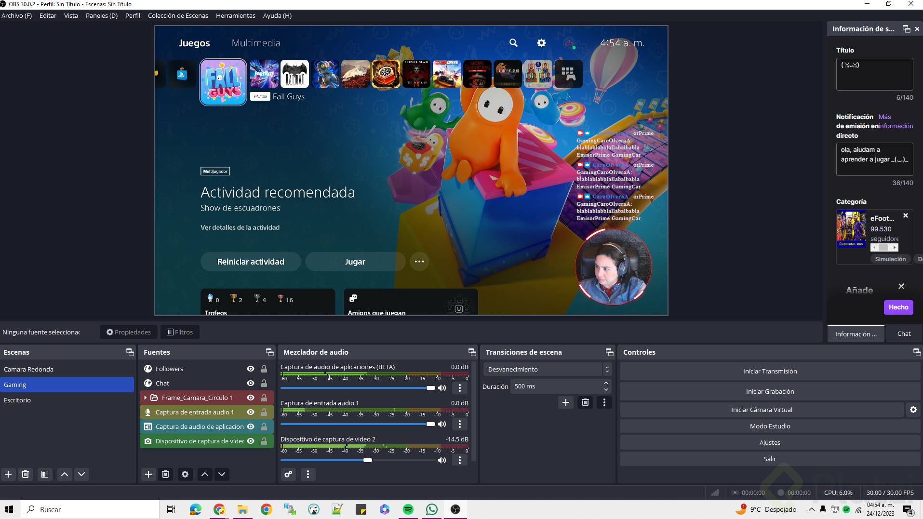The height and width of the screenshot is (519, 923).
Task: Open source properties gear in Fuentes toolbar
Action: coord(185,474)
